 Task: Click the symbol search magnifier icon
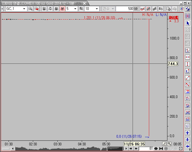pyautogui.click(x=30, y=9)
